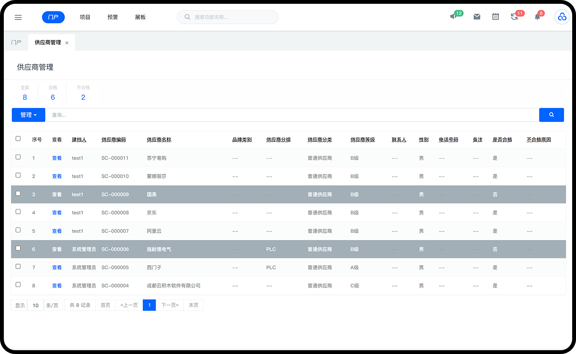
Task: Toggle the select-all checkbox in table header
Action: click(x=18, y=139)
